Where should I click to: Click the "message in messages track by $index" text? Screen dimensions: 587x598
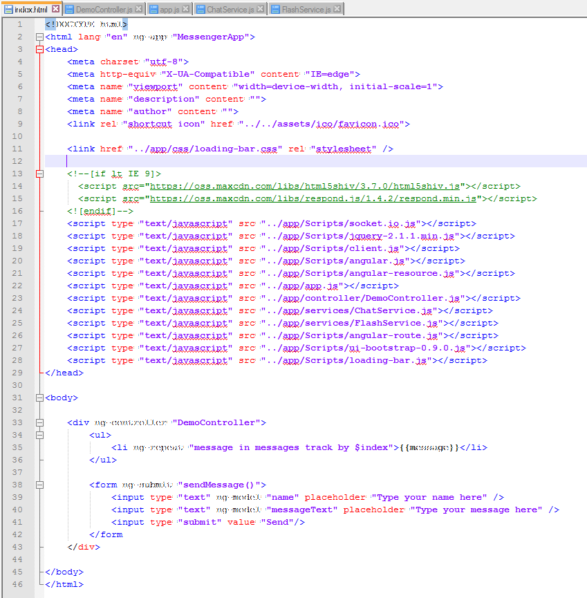(x=290, y=448)
